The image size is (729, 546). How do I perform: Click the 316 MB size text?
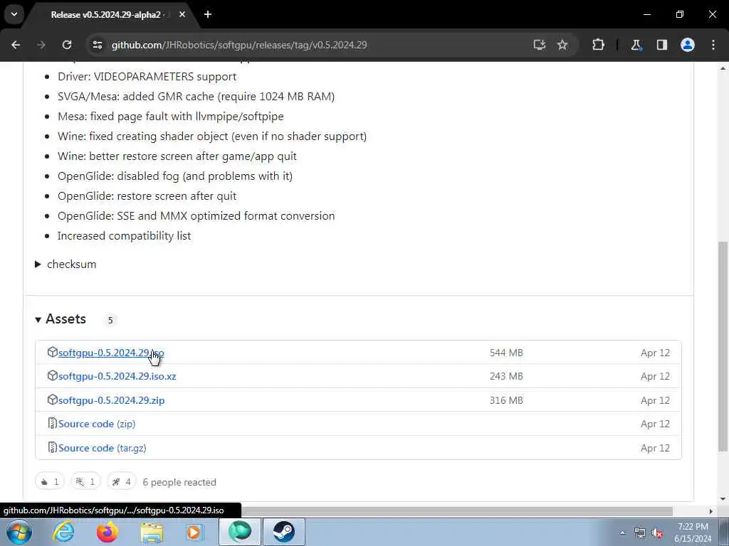pyautogui.click(x=506, y=400)
